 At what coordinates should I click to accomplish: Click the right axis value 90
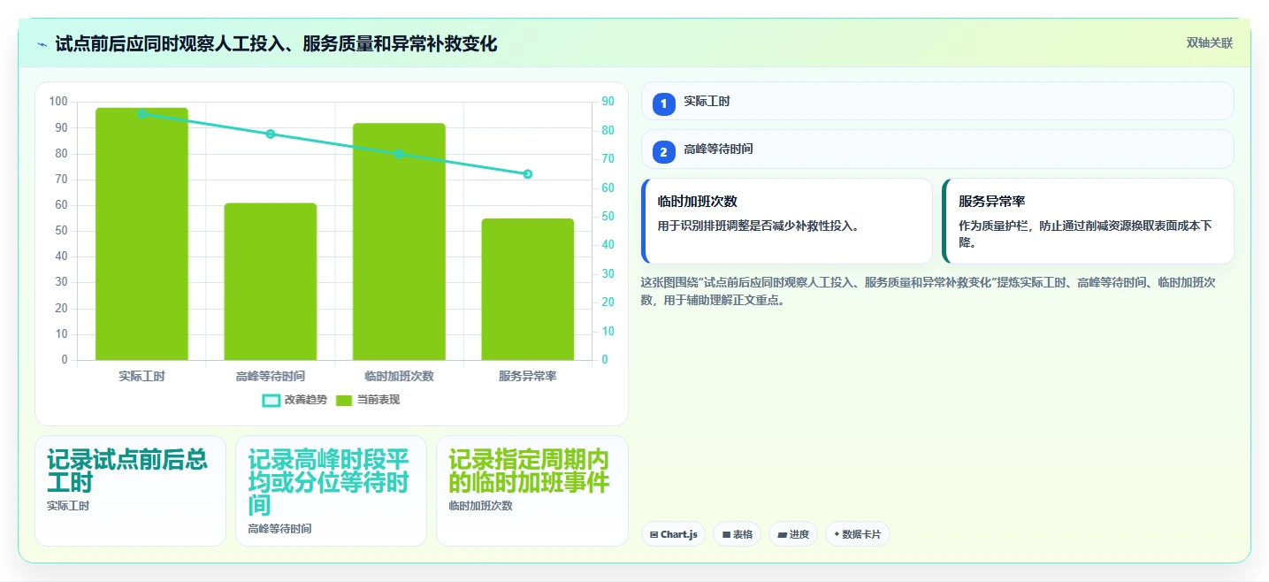608,102
